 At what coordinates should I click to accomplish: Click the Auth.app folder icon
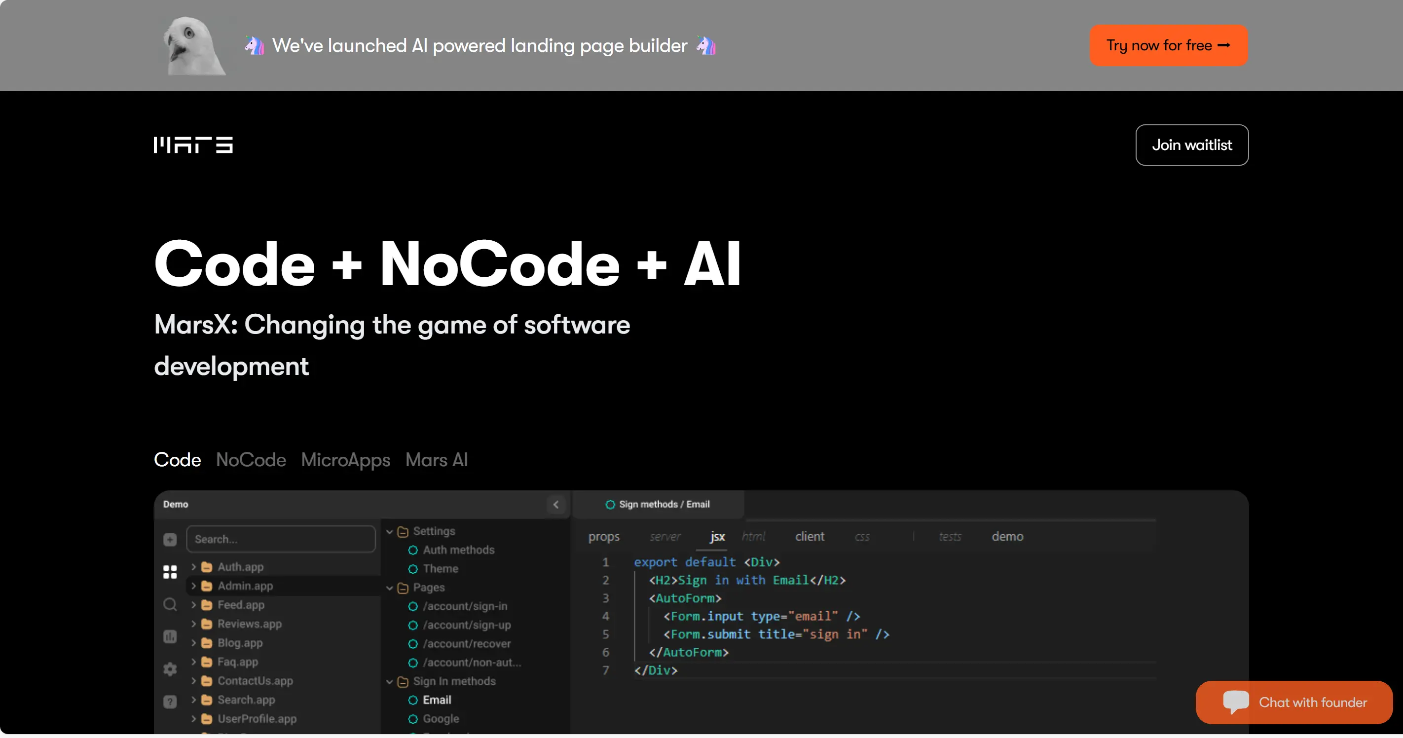point(206,567)
